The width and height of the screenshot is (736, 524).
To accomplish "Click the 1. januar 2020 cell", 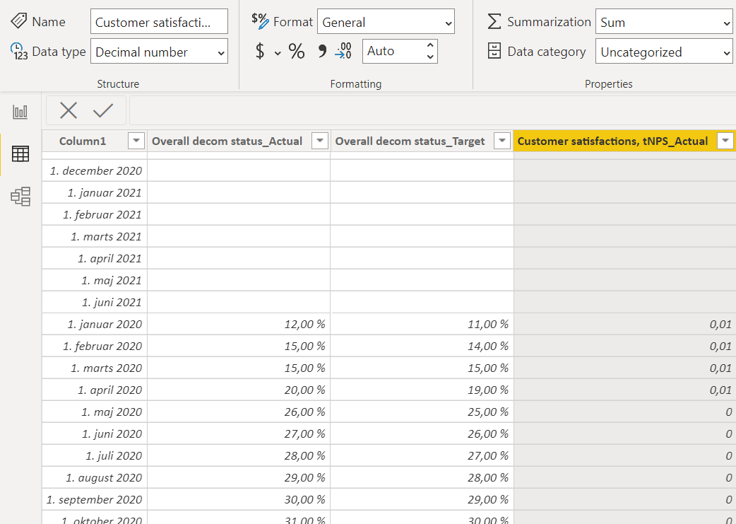I will [95, 325].
